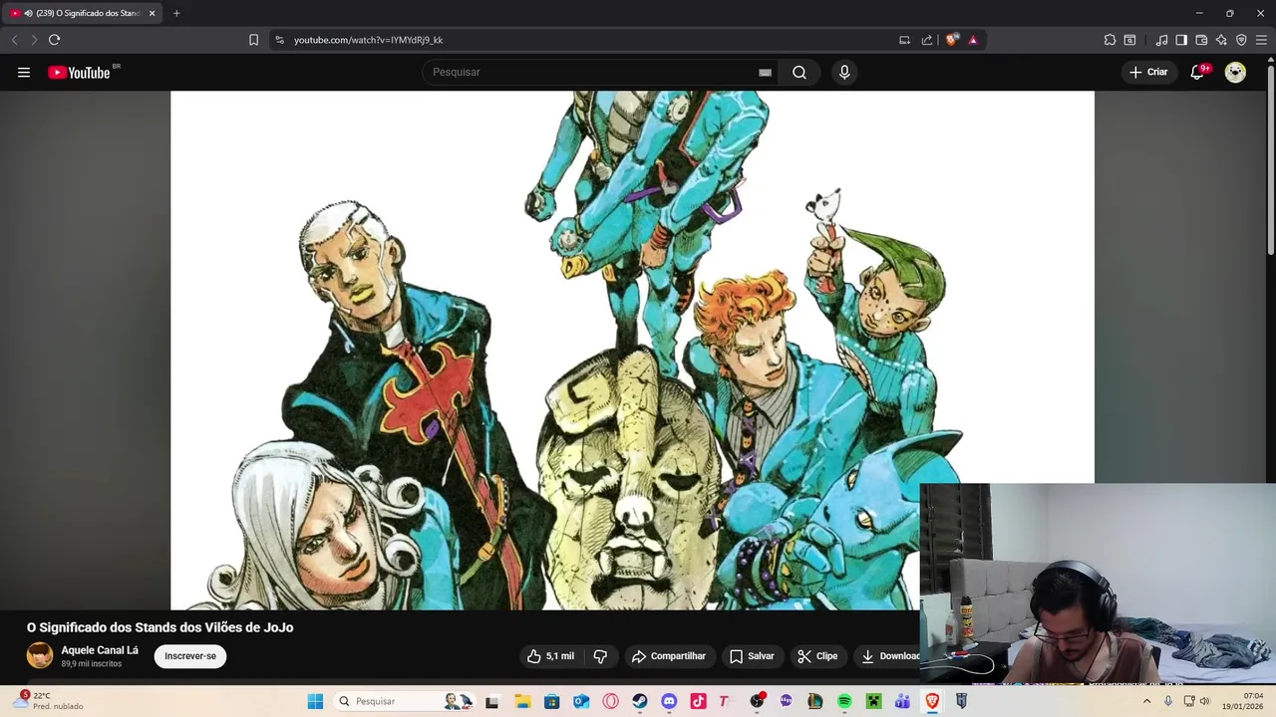This screenshot has width=1276, height=717.
Task: Open the tab search icon
Action: tap(1129, 40)
